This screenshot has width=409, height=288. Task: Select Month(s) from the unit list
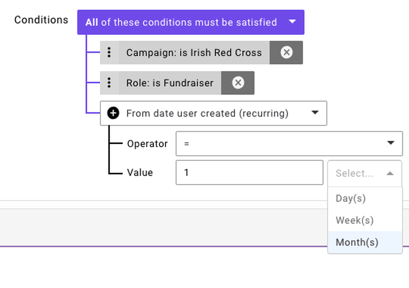click(357, 243)
